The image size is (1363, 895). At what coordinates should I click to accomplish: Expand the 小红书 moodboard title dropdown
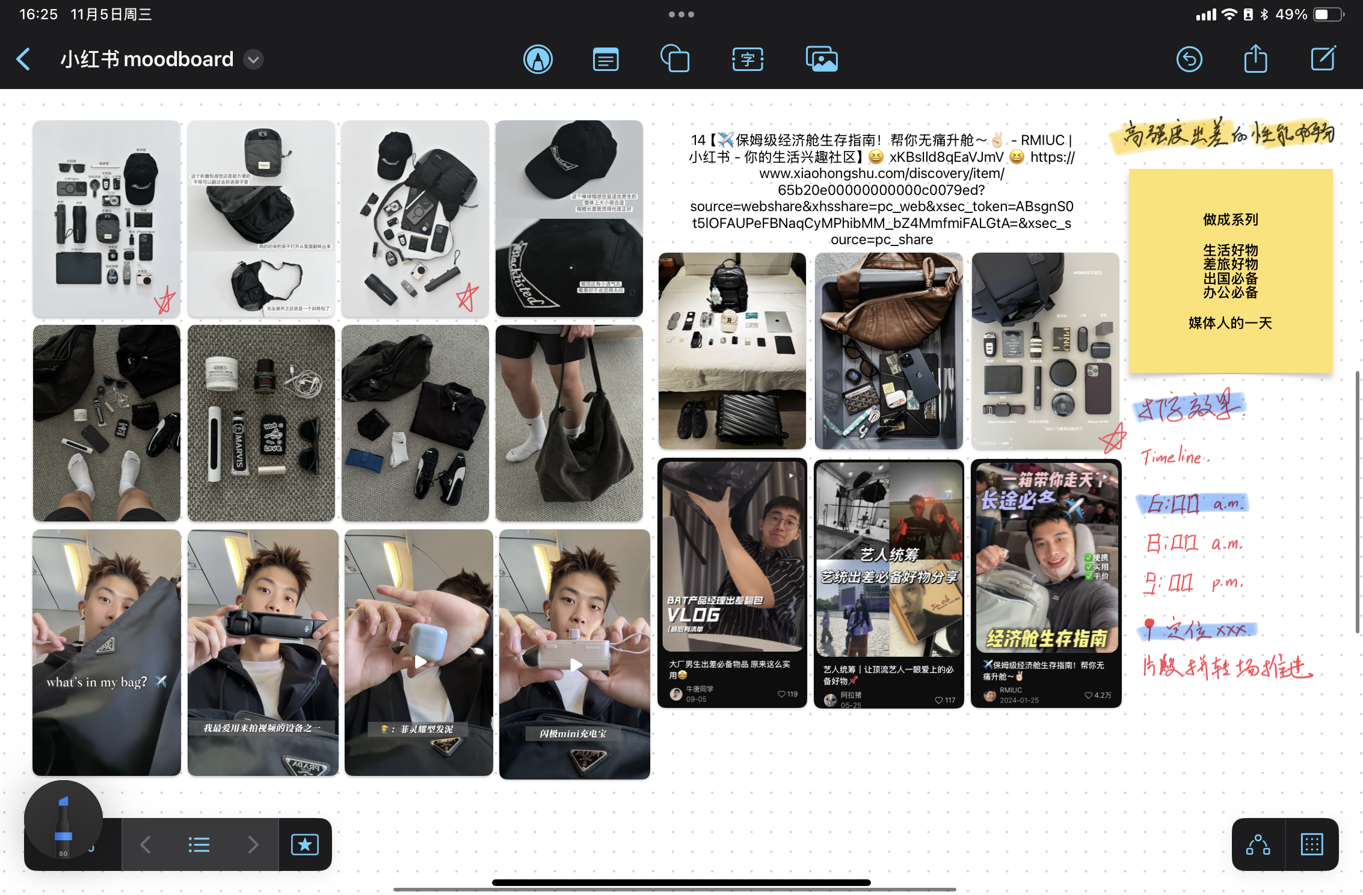(254, 60)
